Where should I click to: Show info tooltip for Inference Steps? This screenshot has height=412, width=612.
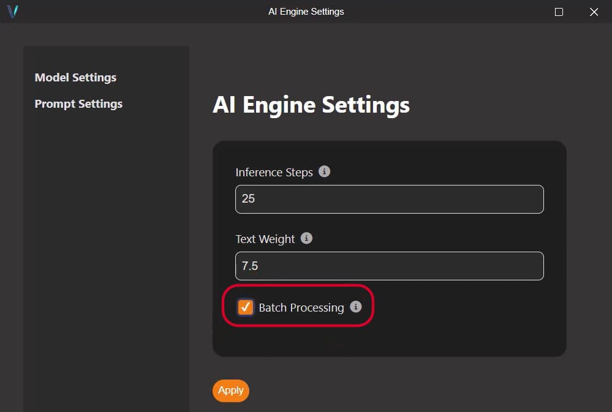(x=325, y=171)
